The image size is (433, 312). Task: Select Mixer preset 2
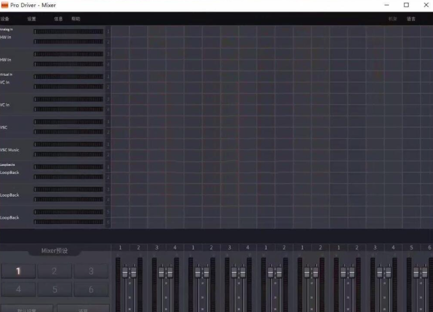(54, 271)
